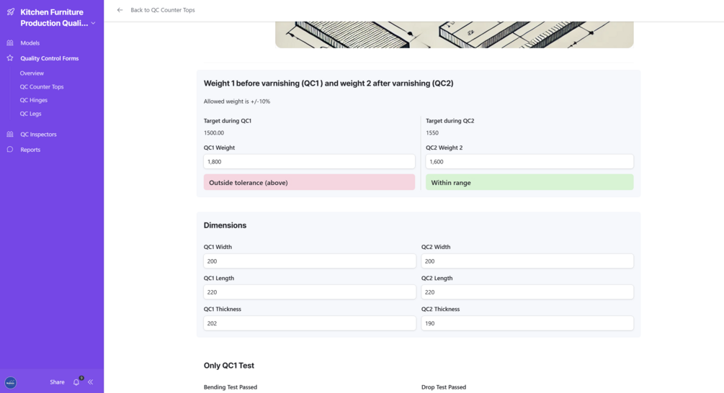724x393 pixels.
Task: Open QC Legs in sidebar
Action: tap(31, 114)
